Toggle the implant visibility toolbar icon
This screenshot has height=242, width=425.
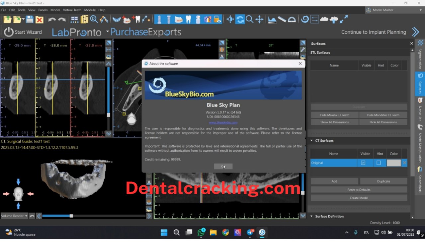pyautogui.click(x=159, y=19)
